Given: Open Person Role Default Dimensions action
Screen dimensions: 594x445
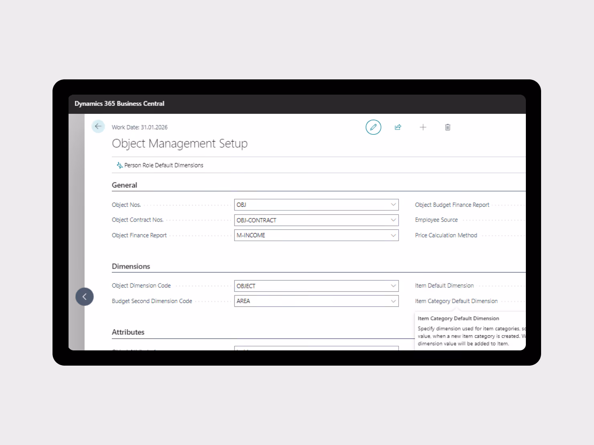Looking at the screenshot, I should 160,165.
